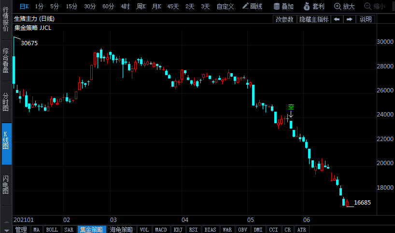Viewport: 395px width, 233px height.
Task: Select the W&R indicator tab
Action: point(227,230)
